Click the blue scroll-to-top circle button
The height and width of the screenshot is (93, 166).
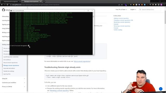coord(161,89)
